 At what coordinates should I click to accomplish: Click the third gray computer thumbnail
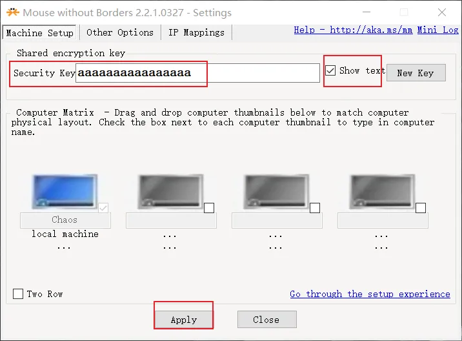(x=276, y=191)
